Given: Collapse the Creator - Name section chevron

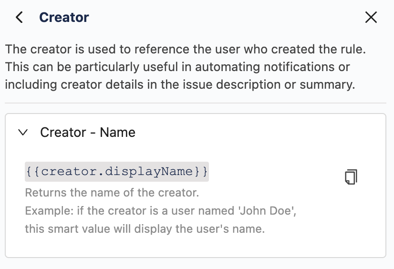Looking at the screenshot, I should 22,133.
